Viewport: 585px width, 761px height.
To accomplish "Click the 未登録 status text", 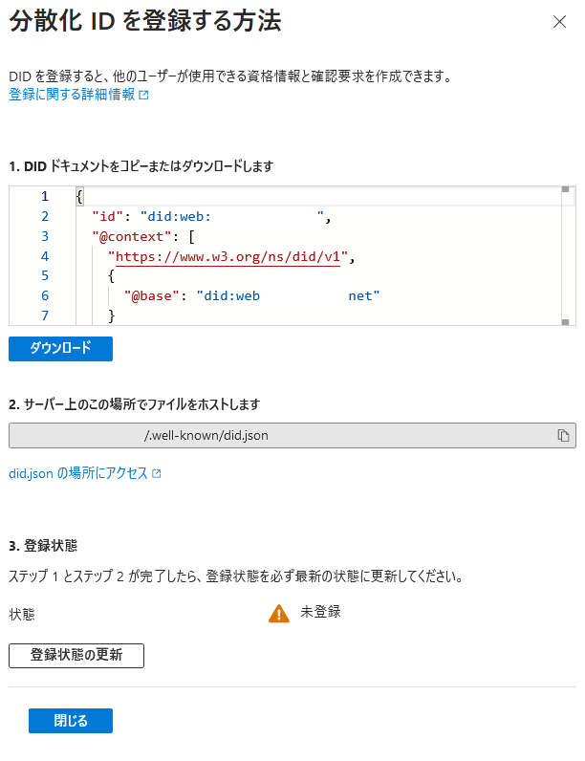I will (x=320, y=612).
